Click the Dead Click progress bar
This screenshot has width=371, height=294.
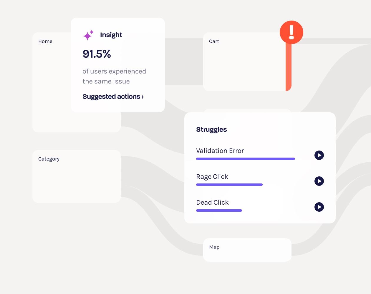coord(219,211)
